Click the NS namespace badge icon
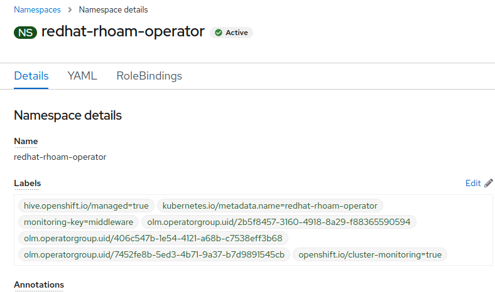495x292 pixels. [x=26, y=33]
